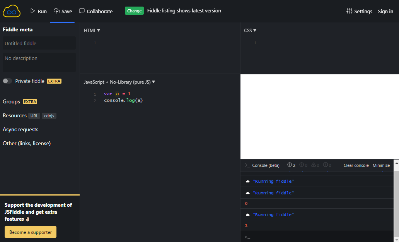Click the EXTRA badge beside Groups

(30, 101)
